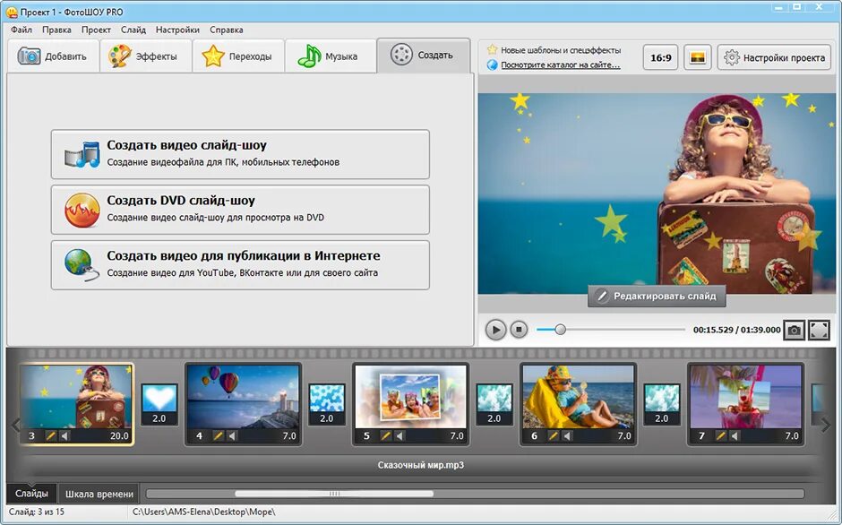Click honeycomb transition after slide 4
The height and width of the screenshot is (525, 842).
(x=327, y=404)
